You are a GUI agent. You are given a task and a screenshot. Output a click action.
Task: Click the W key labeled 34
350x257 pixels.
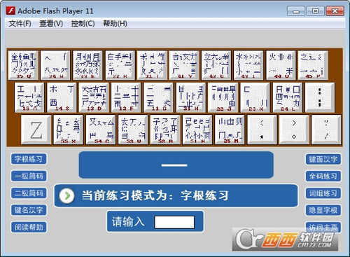coord(55,65)
